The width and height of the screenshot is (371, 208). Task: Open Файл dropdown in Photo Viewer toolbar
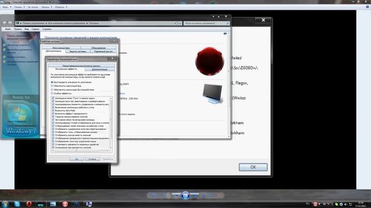tap(6, 7)
